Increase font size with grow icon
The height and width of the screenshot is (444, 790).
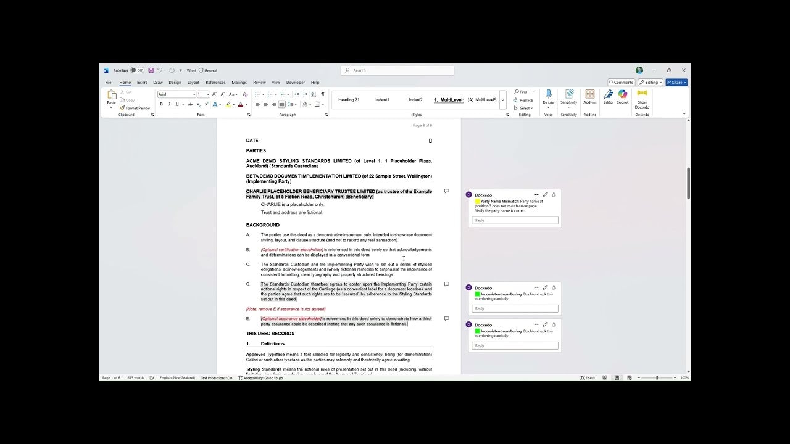[214, 94]
